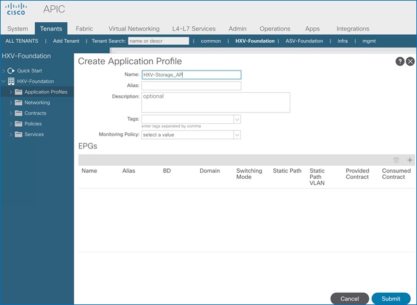417x305 pixels.
Task: Switch to the Fabric tab
Action: [84, 28]
